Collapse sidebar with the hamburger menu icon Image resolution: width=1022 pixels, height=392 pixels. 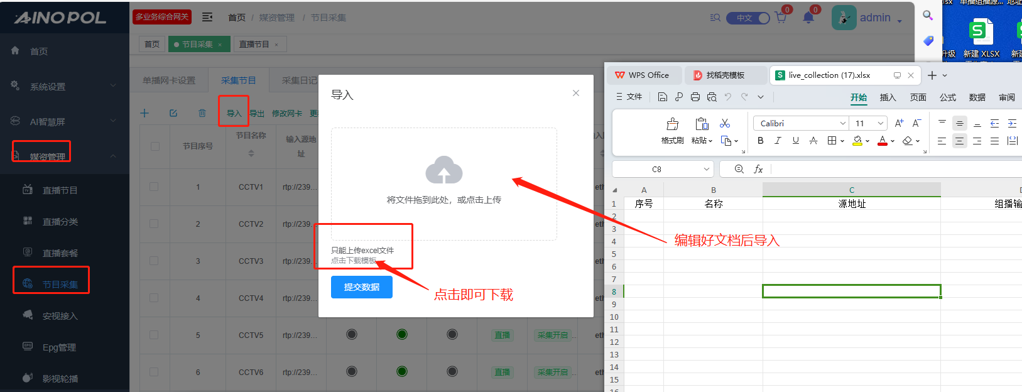[x=207, y=17]
